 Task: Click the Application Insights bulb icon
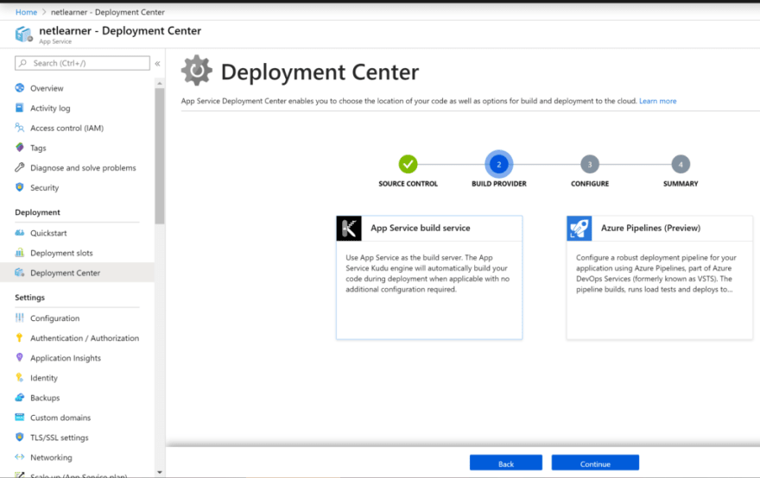coord(19,357)
